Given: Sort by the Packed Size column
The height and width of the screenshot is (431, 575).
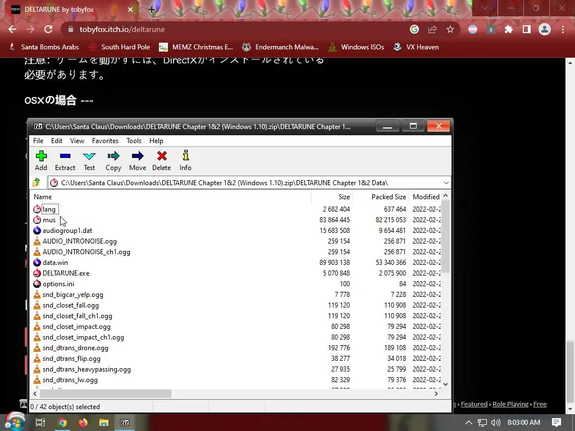Looking at the screenshot, I should pyautogui.click(x=381, y=197).
